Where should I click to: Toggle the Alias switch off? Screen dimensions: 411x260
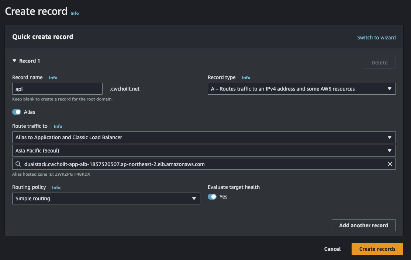click(x=17, y=112)
